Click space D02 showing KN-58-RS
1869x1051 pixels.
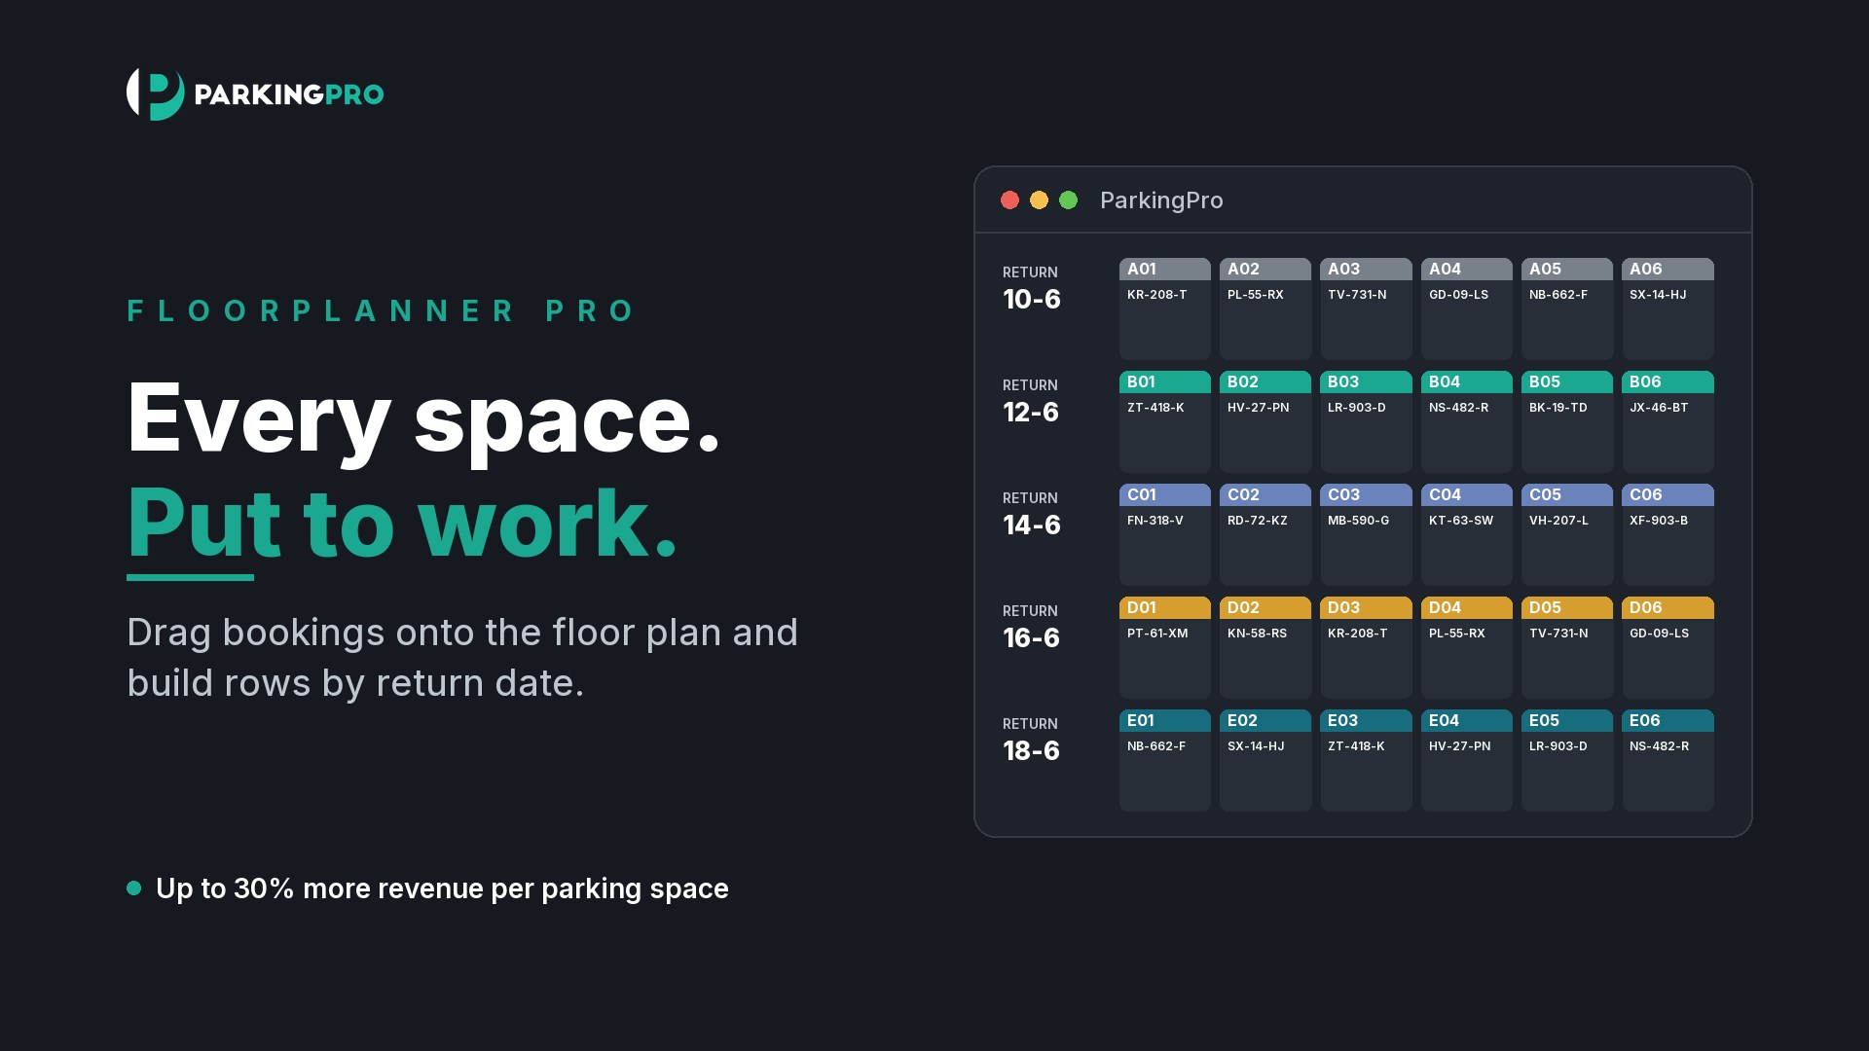[1264, 647]
